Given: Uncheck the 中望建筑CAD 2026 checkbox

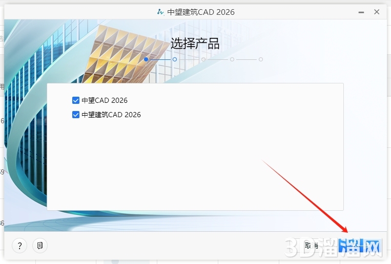Looking at the screenshot, I should click(x=75, y=115).
